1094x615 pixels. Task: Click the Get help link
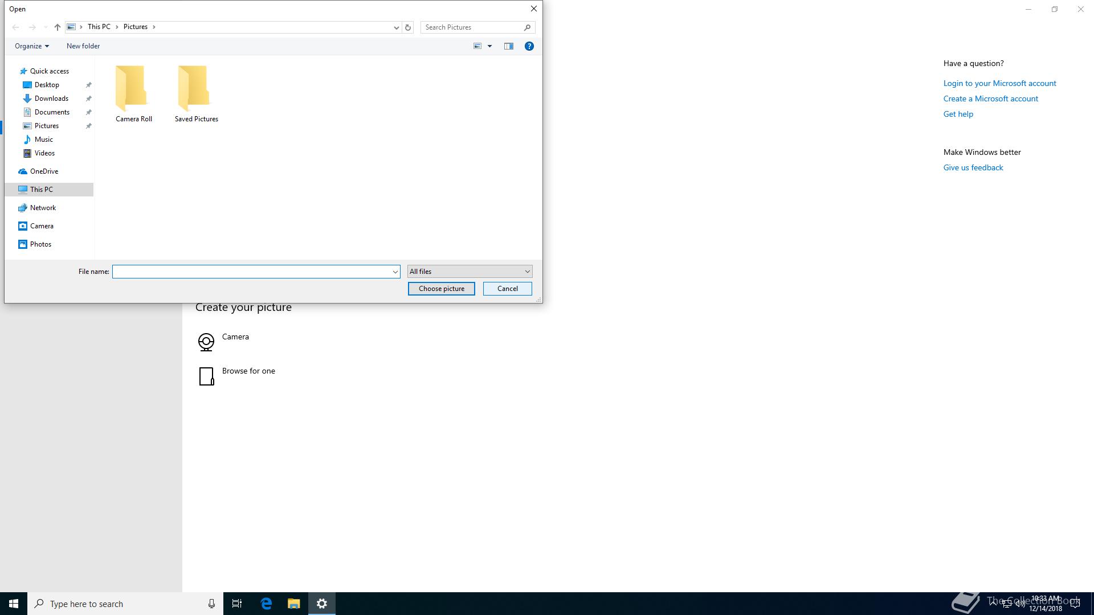click(x=958, y=114)
